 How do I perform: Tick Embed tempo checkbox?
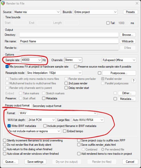point(65,131)
